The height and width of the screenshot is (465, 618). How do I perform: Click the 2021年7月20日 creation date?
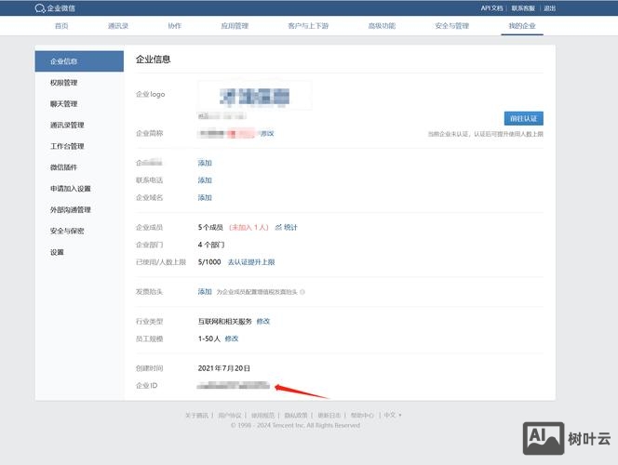tap(224, 368)
